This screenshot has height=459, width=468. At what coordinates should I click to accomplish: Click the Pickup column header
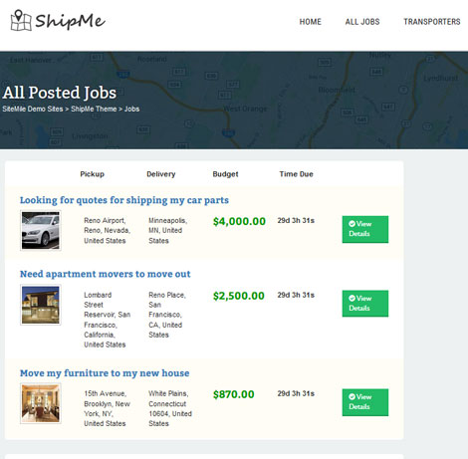coord(93,174)
